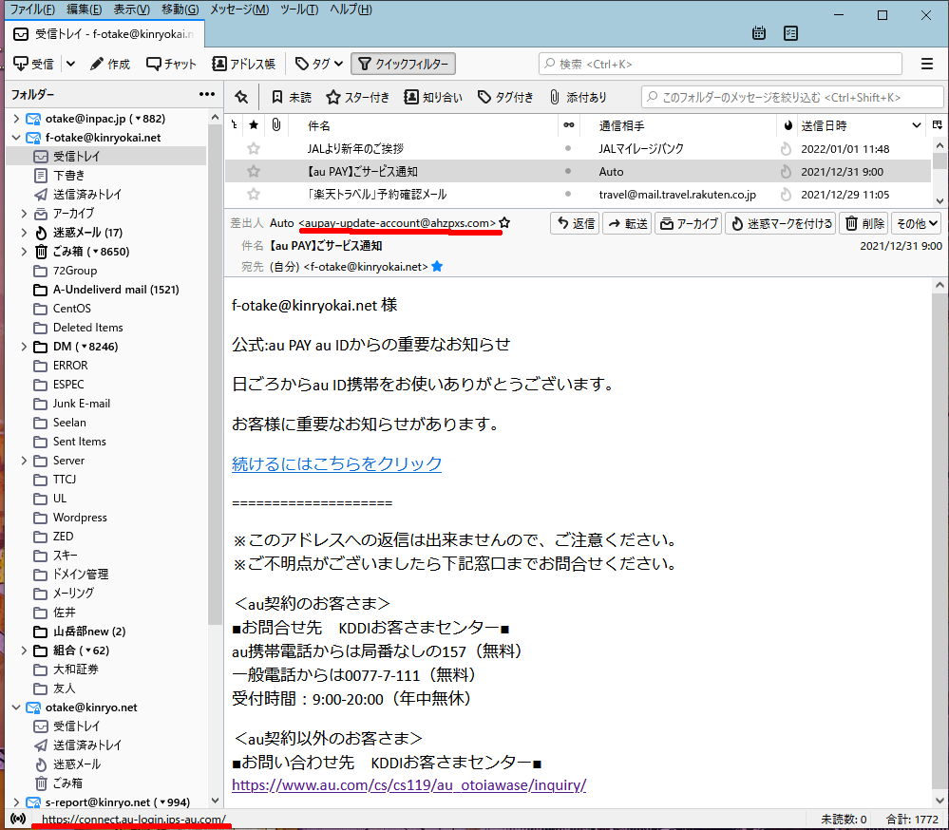
Task: Open the ごみ箱 trash folder with 8650
Action: point(91,252)
